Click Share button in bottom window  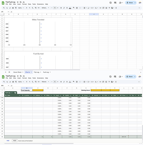[129, 77]
